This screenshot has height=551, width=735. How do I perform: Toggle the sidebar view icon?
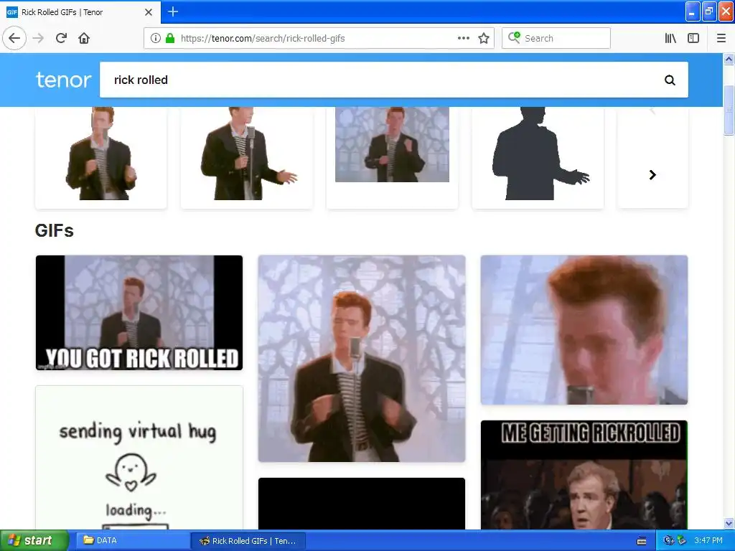pyautogui.click(x=693, y=38)
